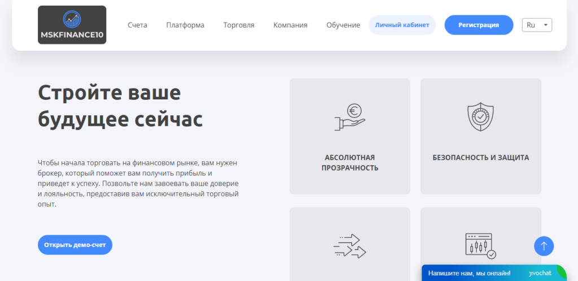Click the candlestick chart window icon

[x=481, y=245]
